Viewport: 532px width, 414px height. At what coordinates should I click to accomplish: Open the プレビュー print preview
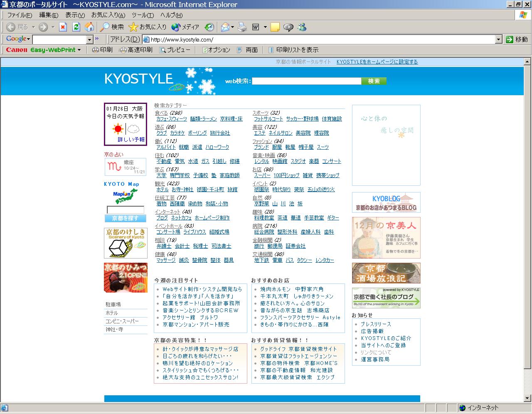coord(175,50)
